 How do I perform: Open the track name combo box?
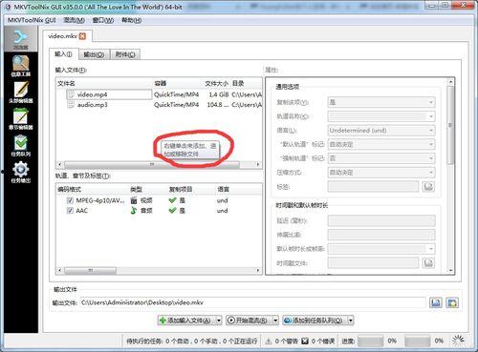tap(381, 116)
